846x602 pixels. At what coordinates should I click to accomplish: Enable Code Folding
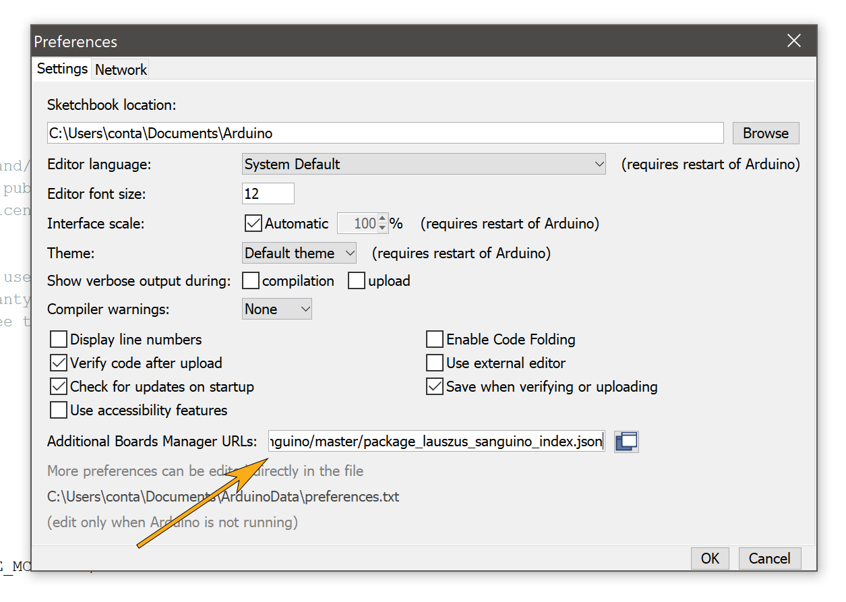point(435,339)
